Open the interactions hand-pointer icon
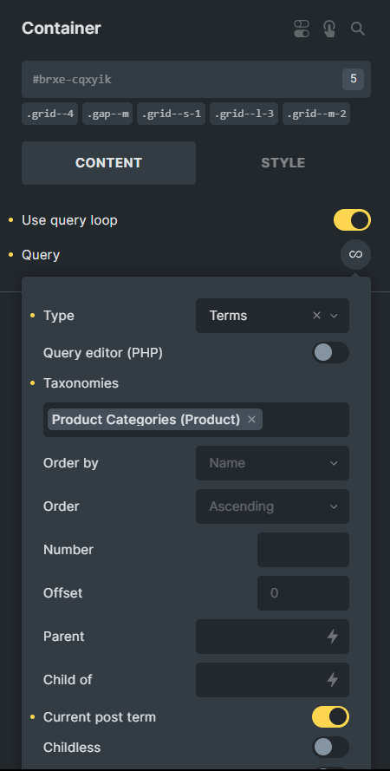This screenshot has width=390, height=771. click(329, 29)
